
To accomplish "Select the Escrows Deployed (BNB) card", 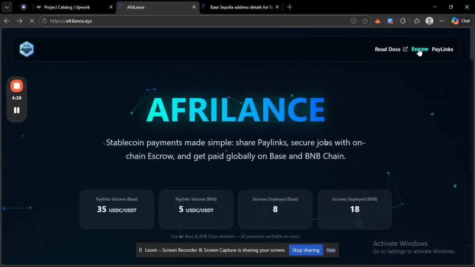I will (x=354, y=210).
